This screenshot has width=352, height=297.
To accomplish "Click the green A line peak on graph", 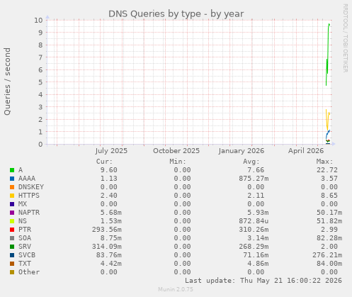I will (329, 24).
